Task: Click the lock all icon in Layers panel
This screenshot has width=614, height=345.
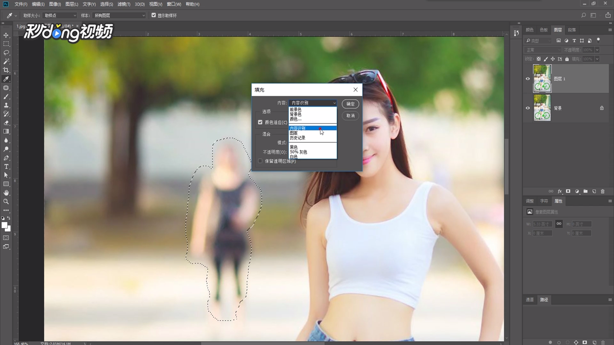Action: [x=567, y=59]
